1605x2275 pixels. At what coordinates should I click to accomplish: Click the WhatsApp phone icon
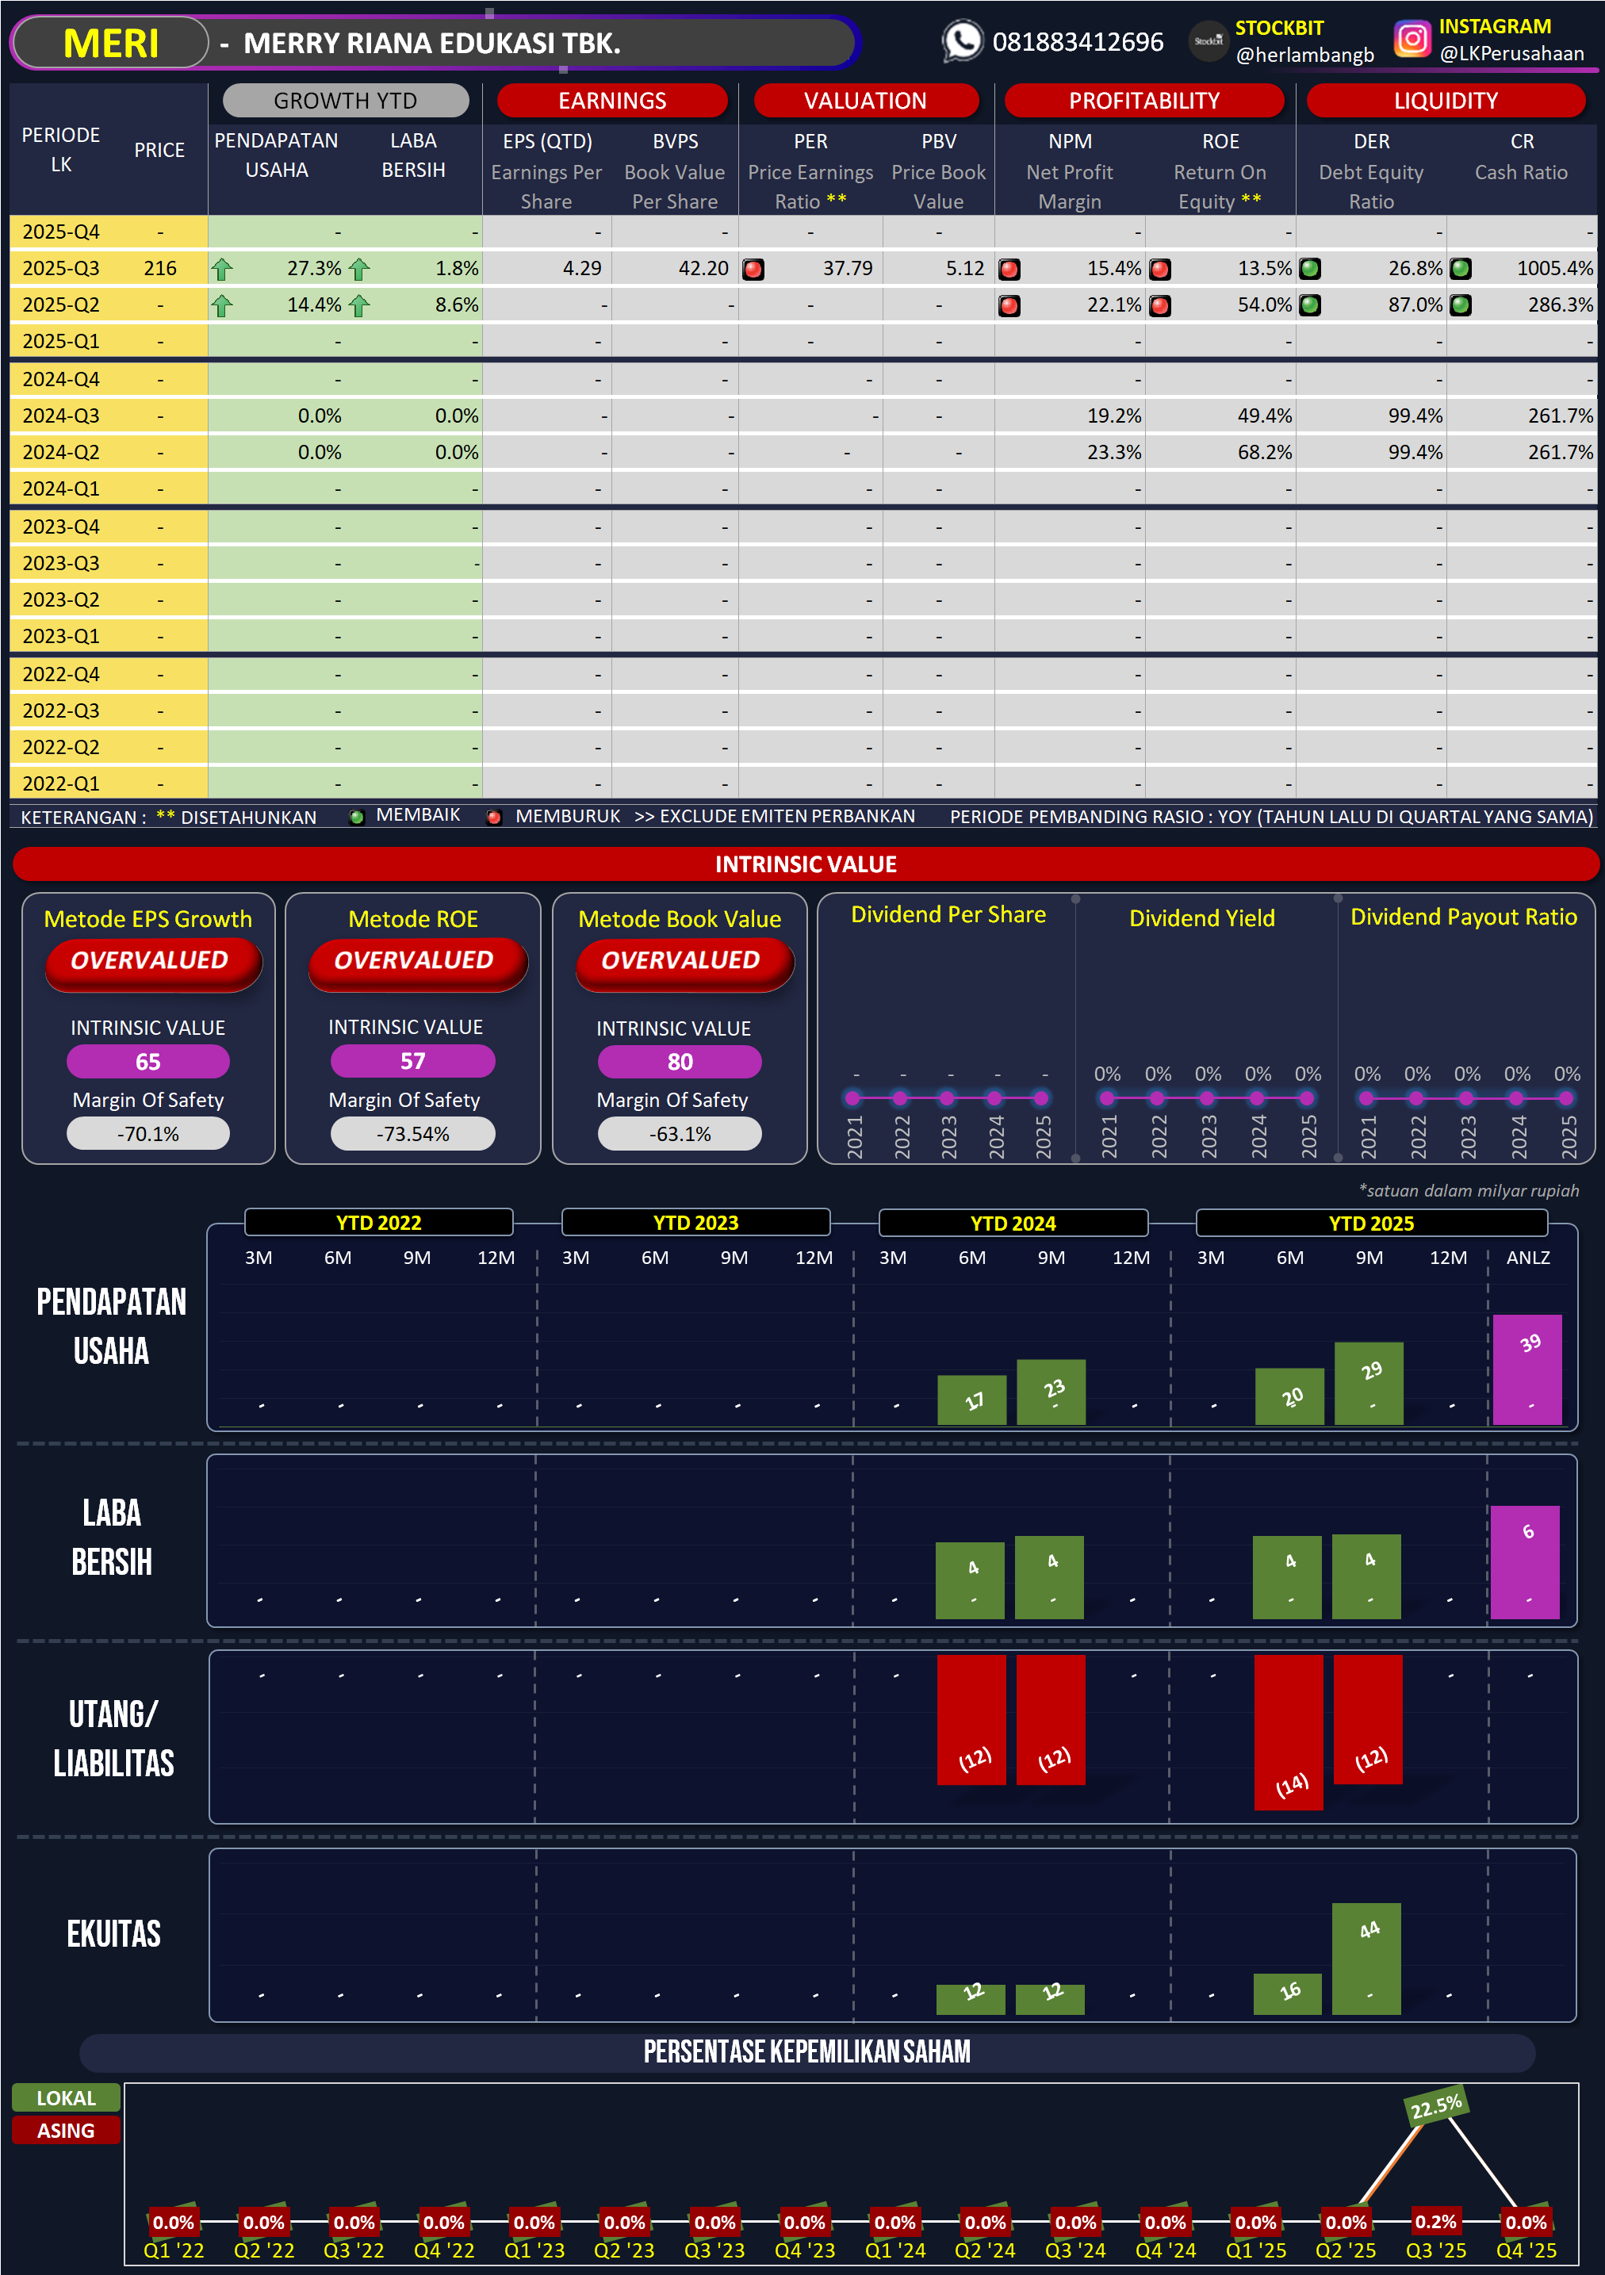click(x=961, y=41)
